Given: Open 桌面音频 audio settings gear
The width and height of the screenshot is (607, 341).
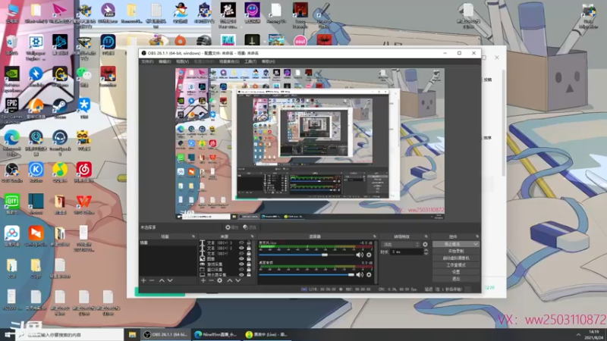Looking at the screenshot, I should (x=369, y=274).
